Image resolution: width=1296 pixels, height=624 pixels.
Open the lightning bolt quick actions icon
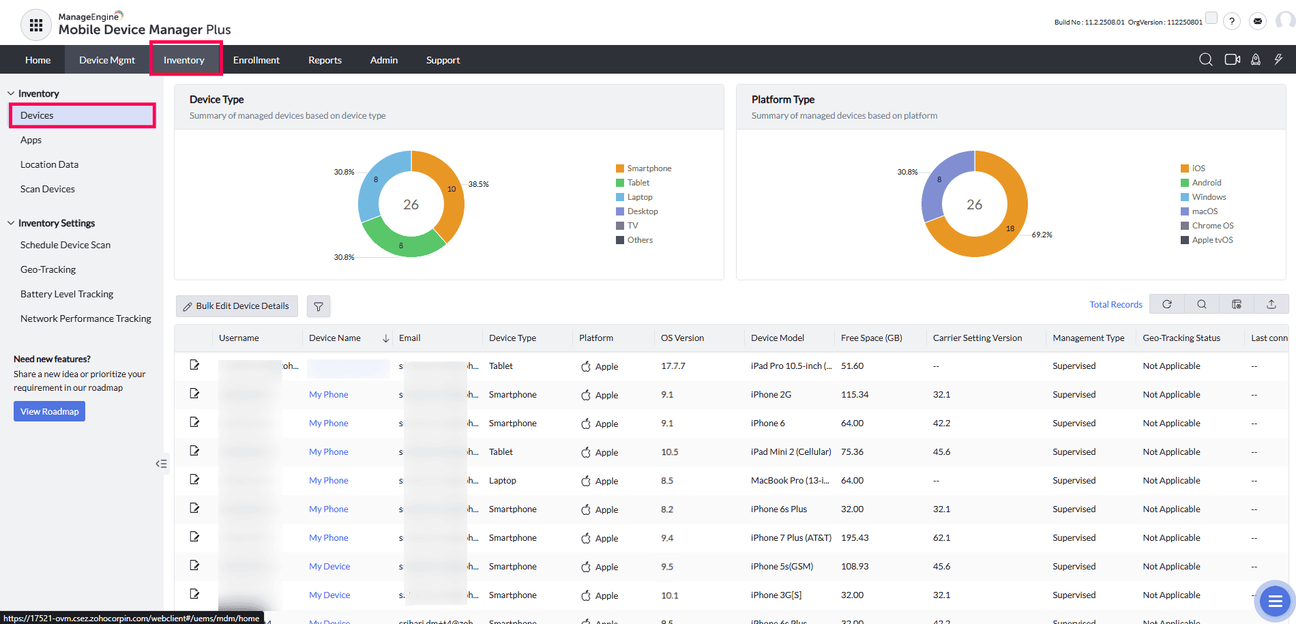pyautogui.click(x=1278, y=60)
